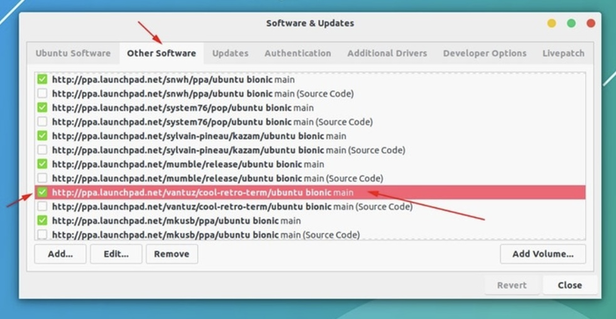Enable mumble/release Source Code checkbox
The image size is (616, 319).
tap(42, 178)
